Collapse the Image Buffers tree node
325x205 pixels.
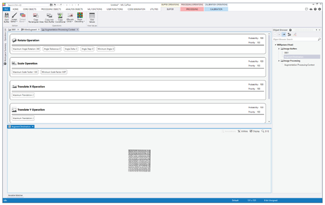(x=279, y=49)
